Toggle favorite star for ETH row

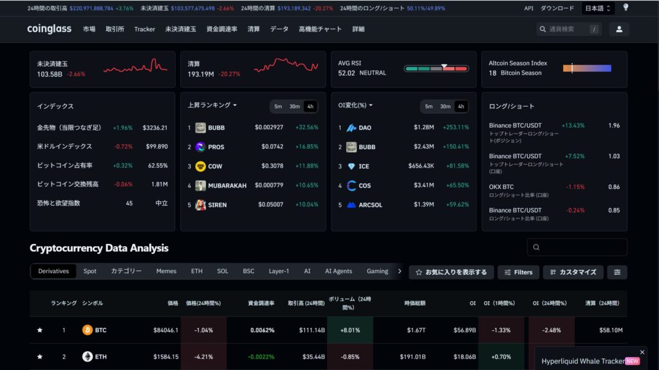click(40, 357)
